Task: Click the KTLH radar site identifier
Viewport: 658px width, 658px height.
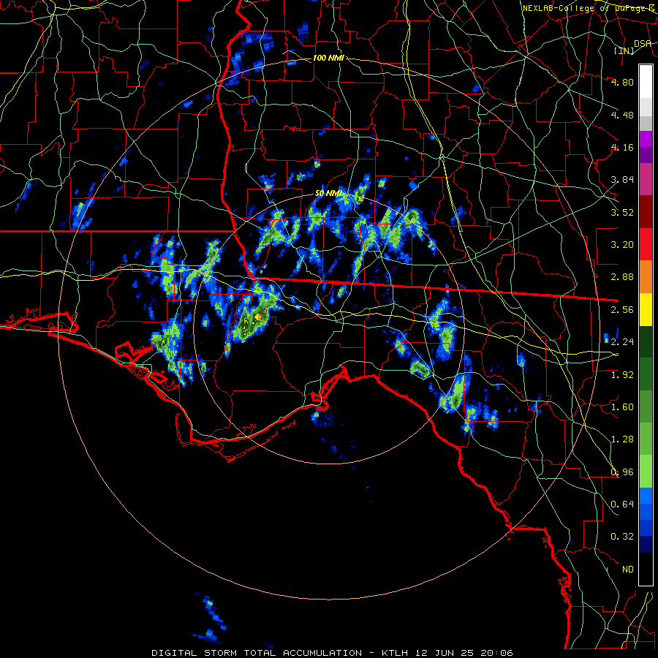Action: (x=396, y=653)
